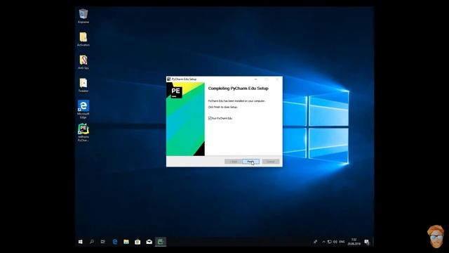This screenshot has width=449, height=253.
Task: Select the Microsoft Edge desktop shortcut
Action: tap(83, 110)
